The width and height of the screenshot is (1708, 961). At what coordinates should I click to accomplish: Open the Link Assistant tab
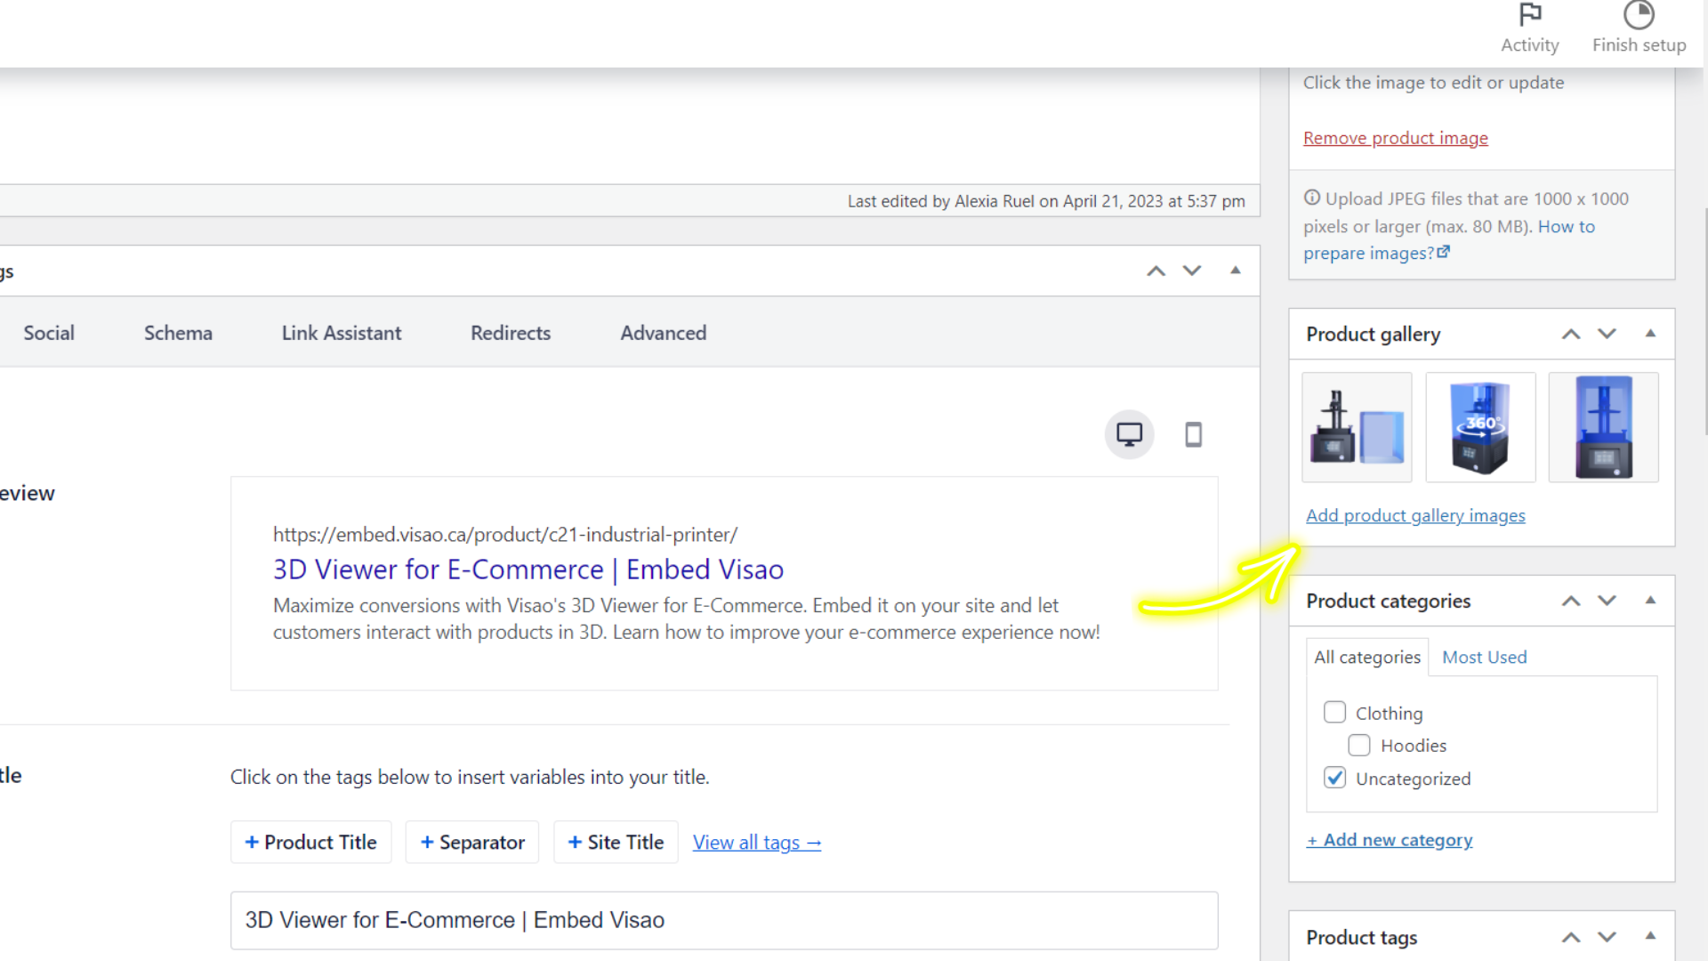coord(342,333)
